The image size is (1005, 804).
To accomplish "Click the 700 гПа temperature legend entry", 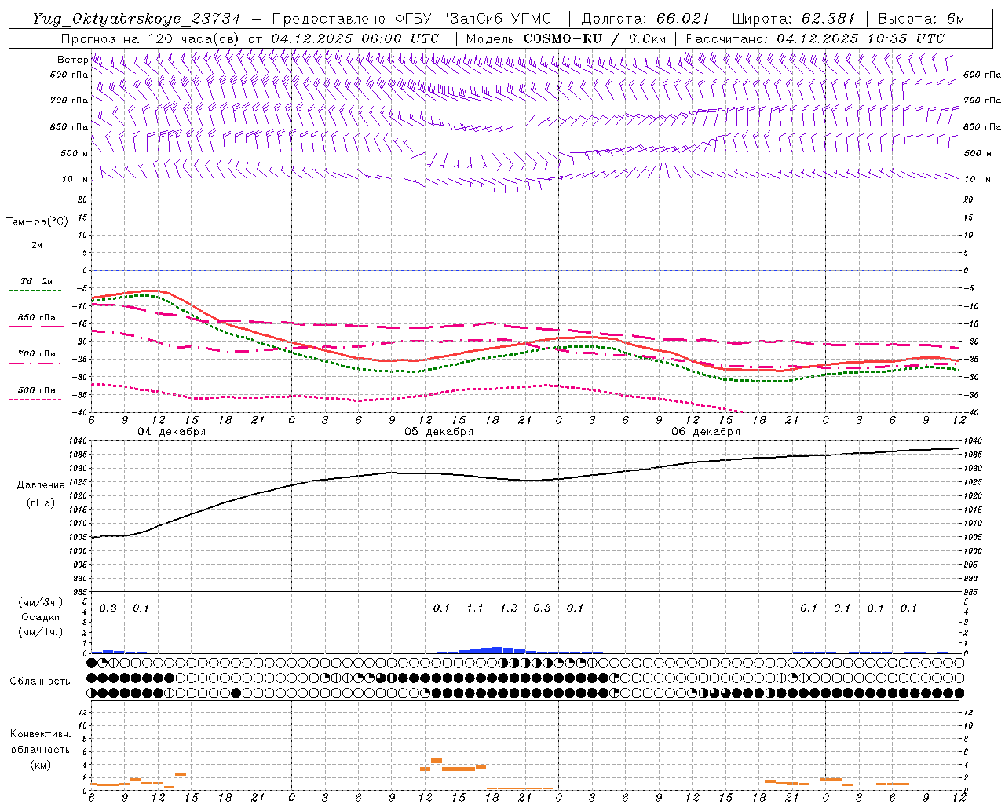I will pyautogui.click(x=36, y=353).
